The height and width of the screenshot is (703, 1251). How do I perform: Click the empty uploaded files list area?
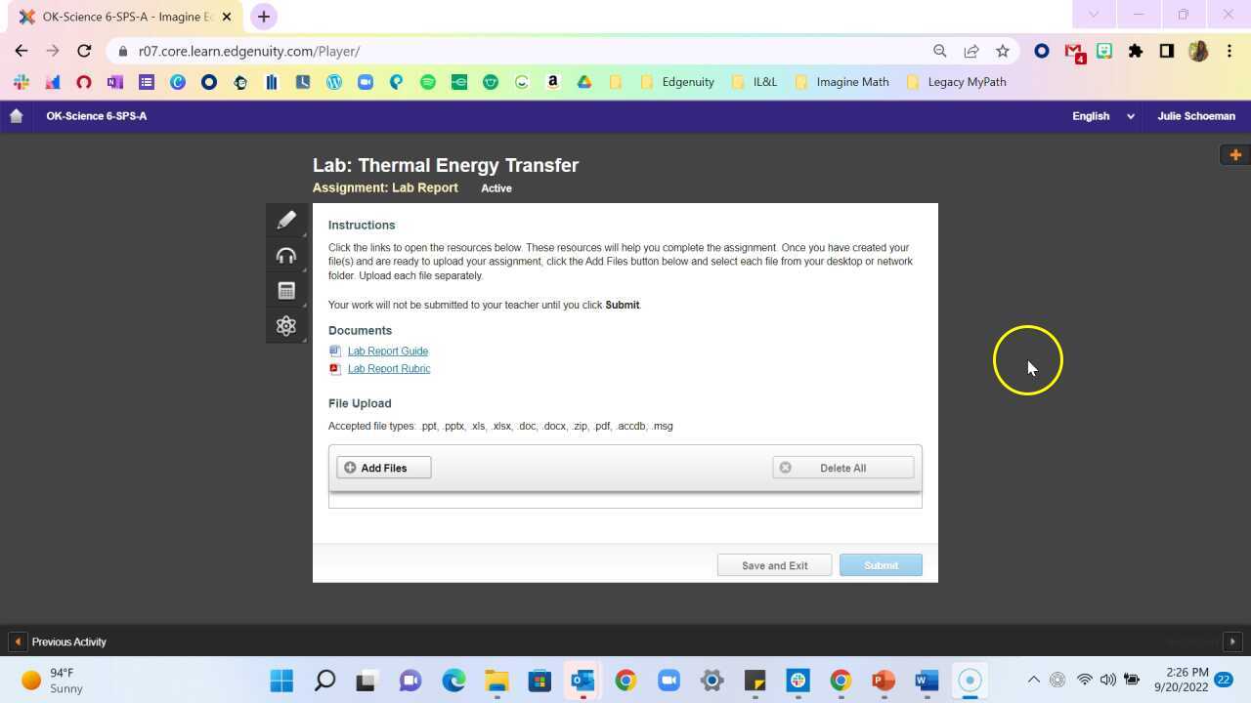[625, 500]
